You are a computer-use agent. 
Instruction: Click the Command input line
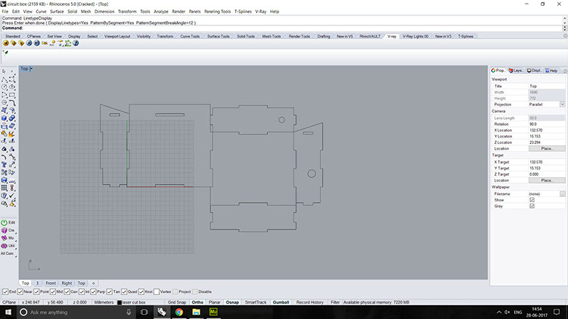tap(282, 28)
